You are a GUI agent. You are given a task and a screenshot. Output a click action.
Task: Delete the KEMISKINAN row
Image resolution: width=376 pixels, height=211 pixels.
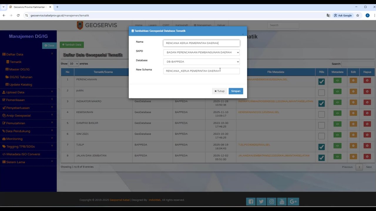(x=367, y=113)
